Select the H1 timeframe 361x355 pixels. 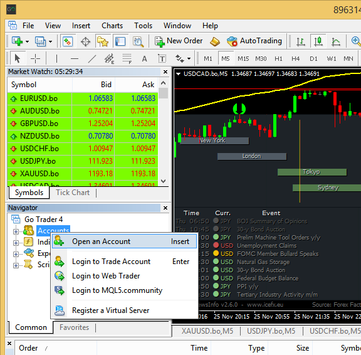(278, 59)
